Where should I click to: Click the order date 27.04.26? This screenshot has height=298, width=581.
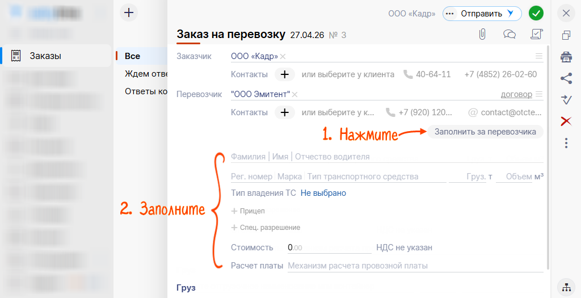(x=307, y=35)
